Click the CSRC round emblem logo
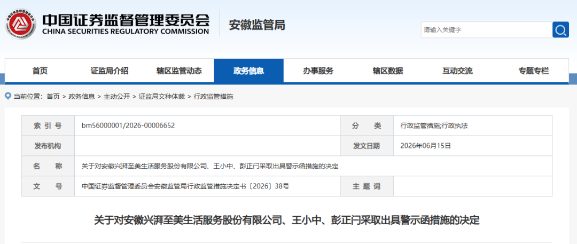 click(x=21, y=24)
